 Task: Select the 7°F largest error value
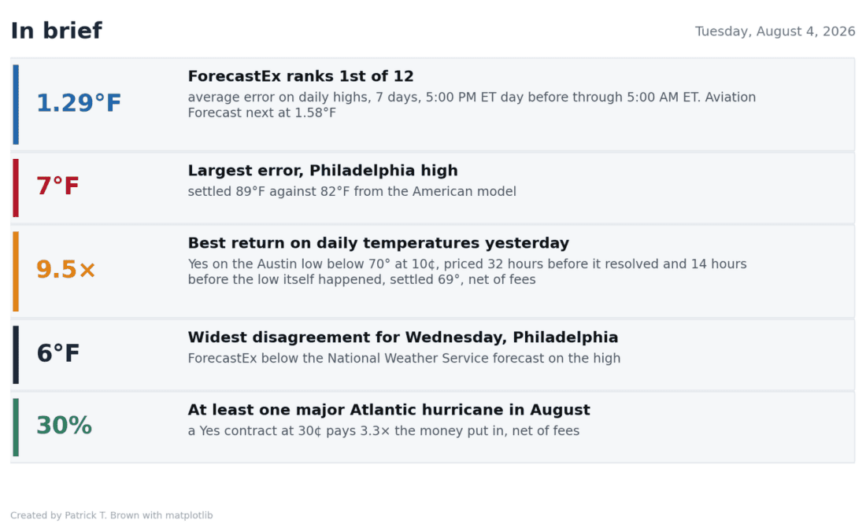click(58, 186)
